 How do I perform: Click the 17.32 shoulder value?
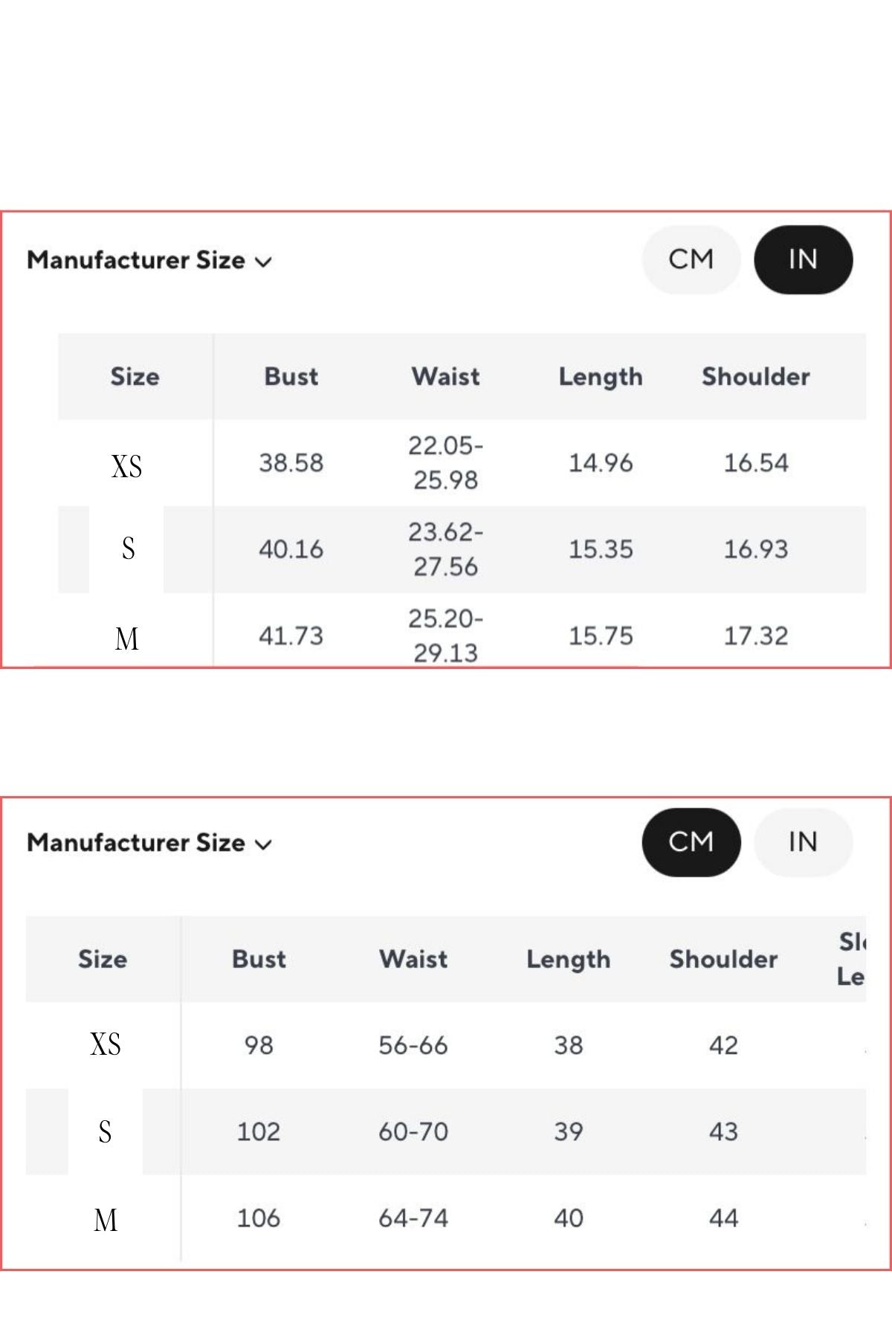(756, 636)
